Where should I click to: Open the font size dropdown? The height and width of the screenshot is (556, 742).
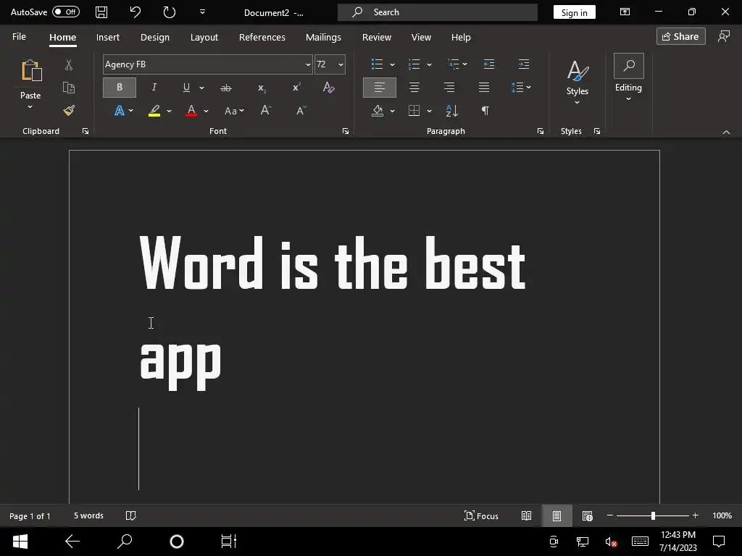(341, 64)
